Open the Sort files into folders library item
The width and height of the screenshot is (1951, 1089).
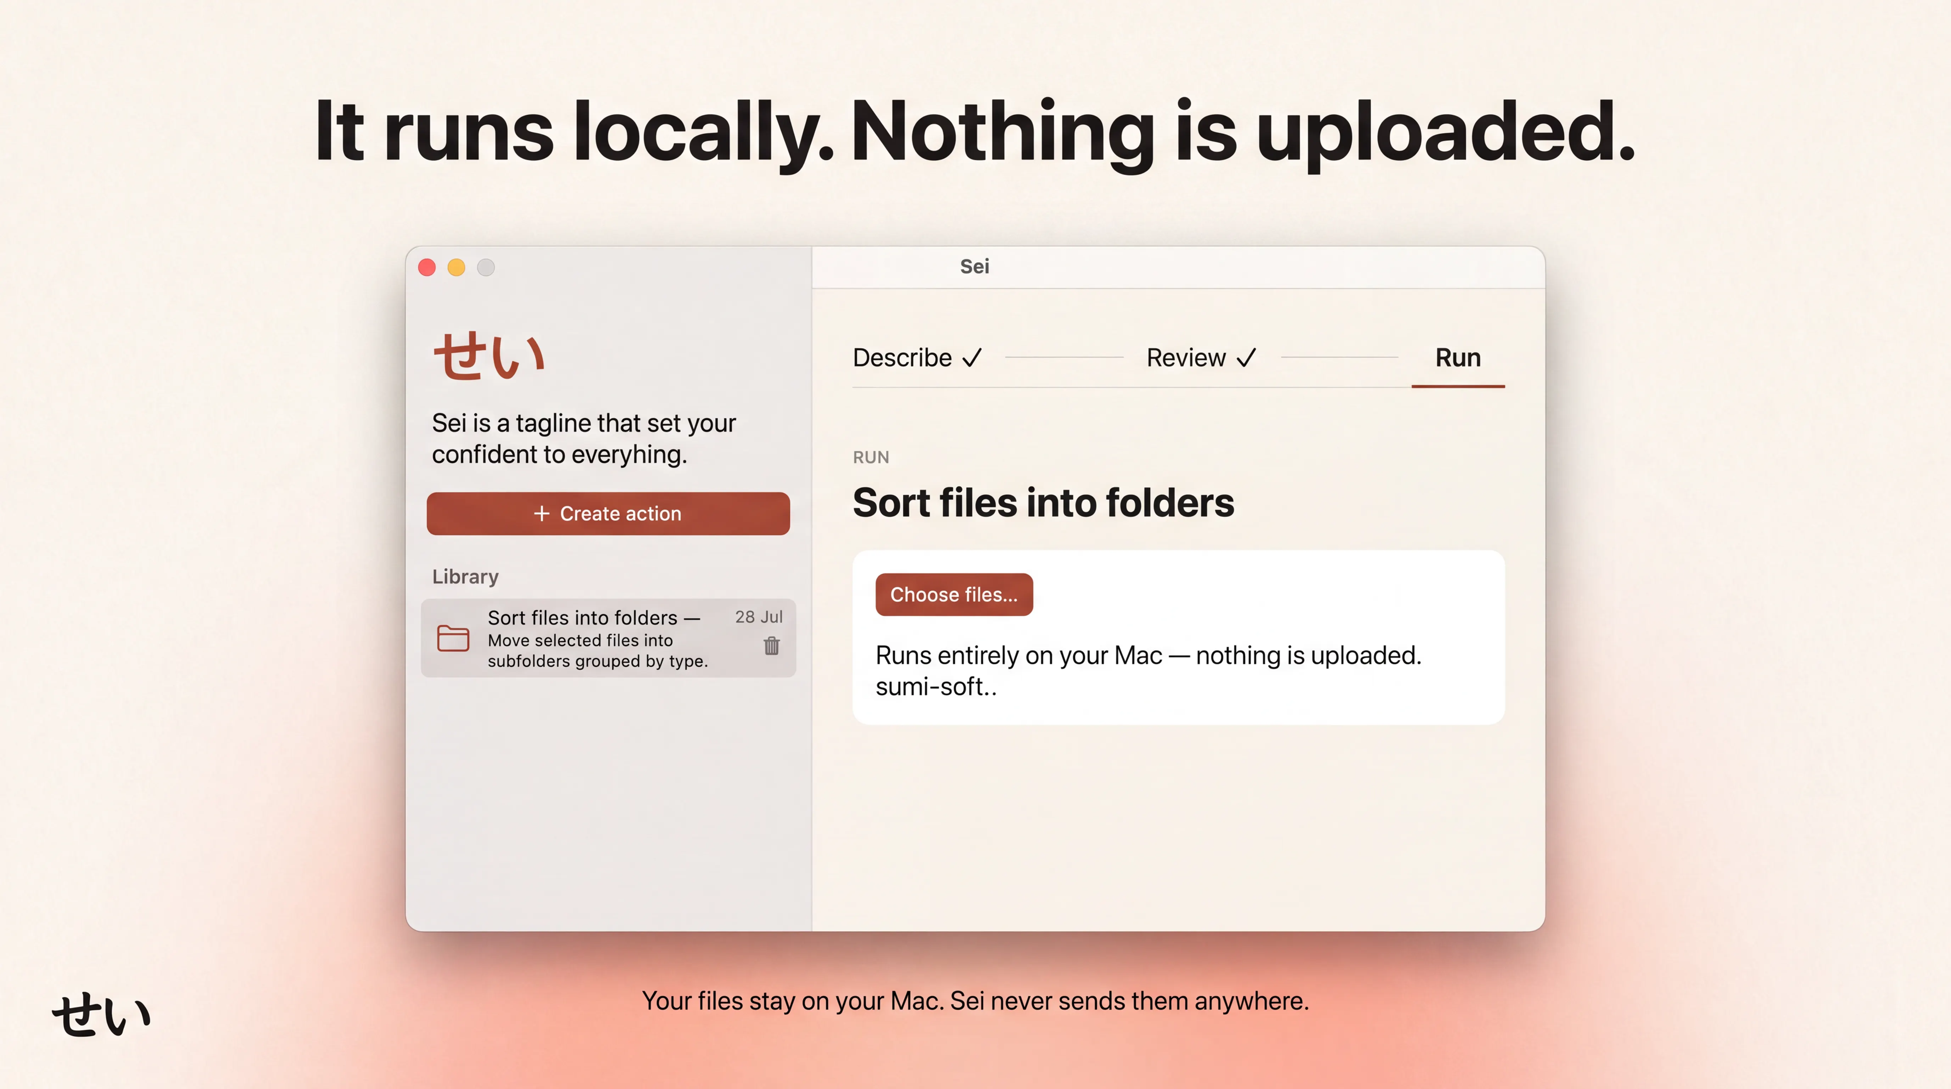point(608,638)
